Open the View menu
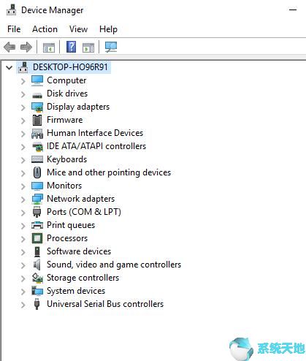The image size is (306, 361). 78,29
